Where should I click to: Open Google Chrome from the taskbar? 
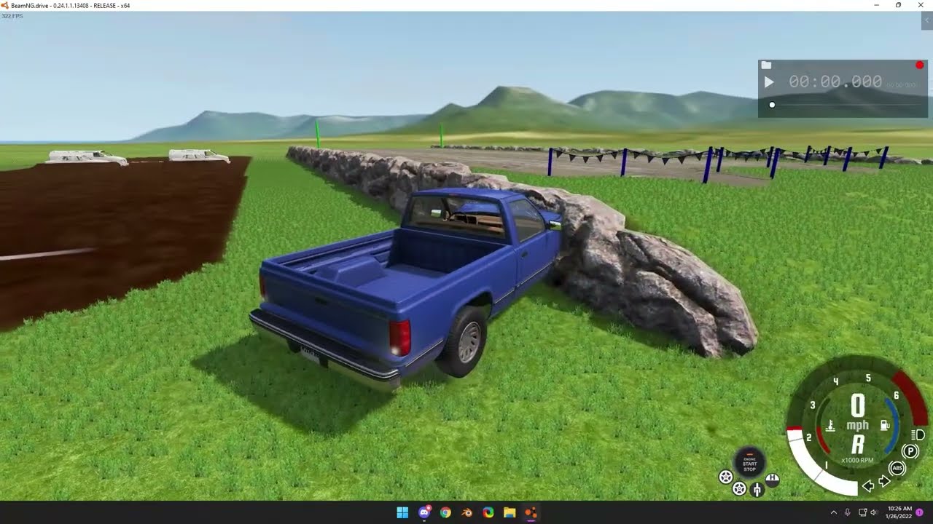point(445,512)
